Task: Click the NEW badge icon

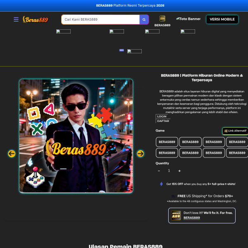Action: pos(122,50)
